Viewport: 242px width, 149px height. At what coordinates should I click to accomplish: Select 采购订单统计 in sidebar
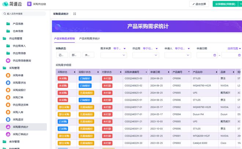[21, 134]
